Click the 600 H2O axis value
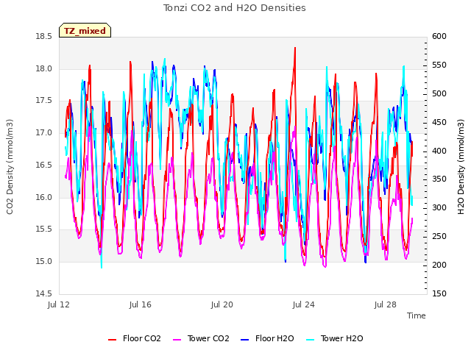Screen dimensions: 471x353 [439, 37]
